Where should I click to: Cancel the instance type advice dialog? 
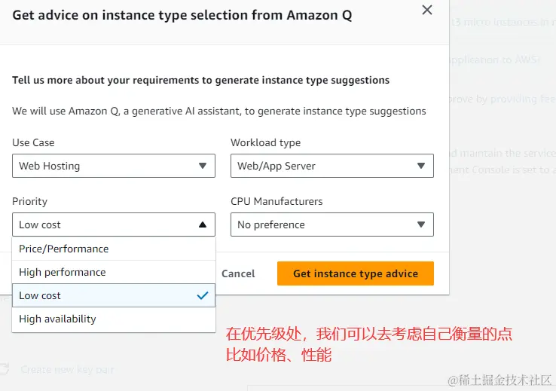pos(238,273)
